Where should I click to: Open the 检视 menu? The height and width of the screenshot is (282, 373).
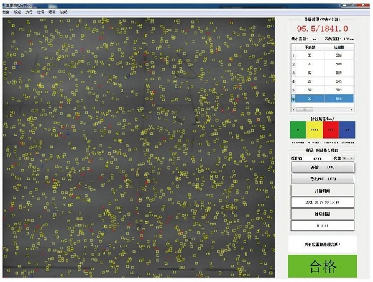click(x=40, y=11)
